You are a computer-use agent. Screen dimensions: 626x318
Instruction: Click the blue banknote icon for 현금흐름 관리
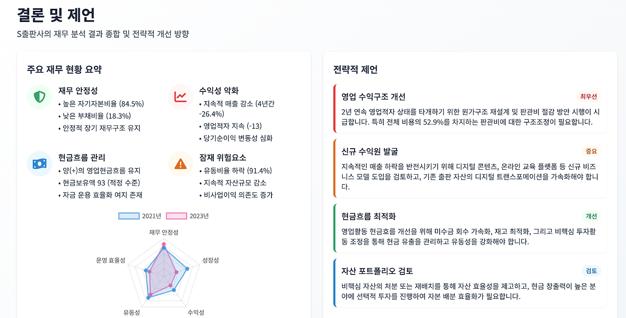[40, 163]
